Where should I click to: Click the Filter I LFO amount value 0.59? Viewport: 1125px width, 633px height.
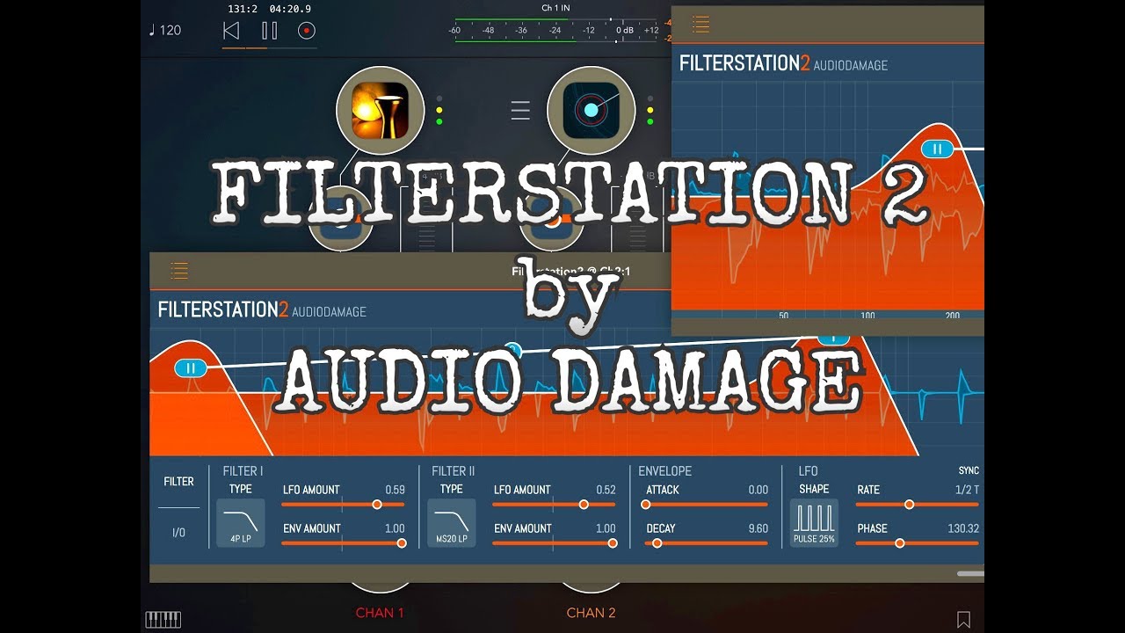395,490
